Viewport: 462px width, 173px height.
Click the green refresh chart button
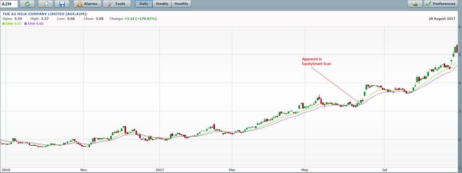(27, 4)
